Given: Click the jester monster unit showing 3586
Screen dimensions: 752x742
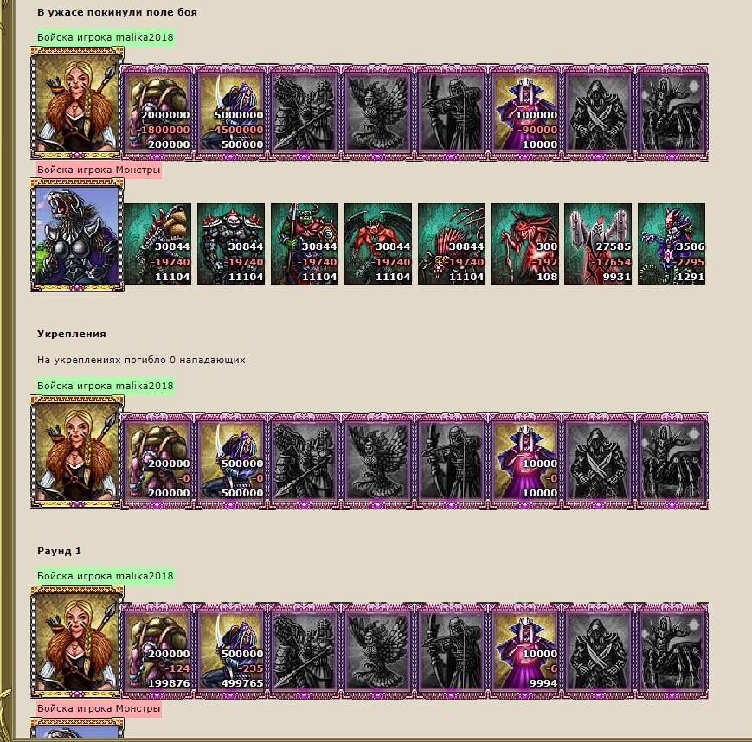Looking at the screenshot, I should point(672,244).
